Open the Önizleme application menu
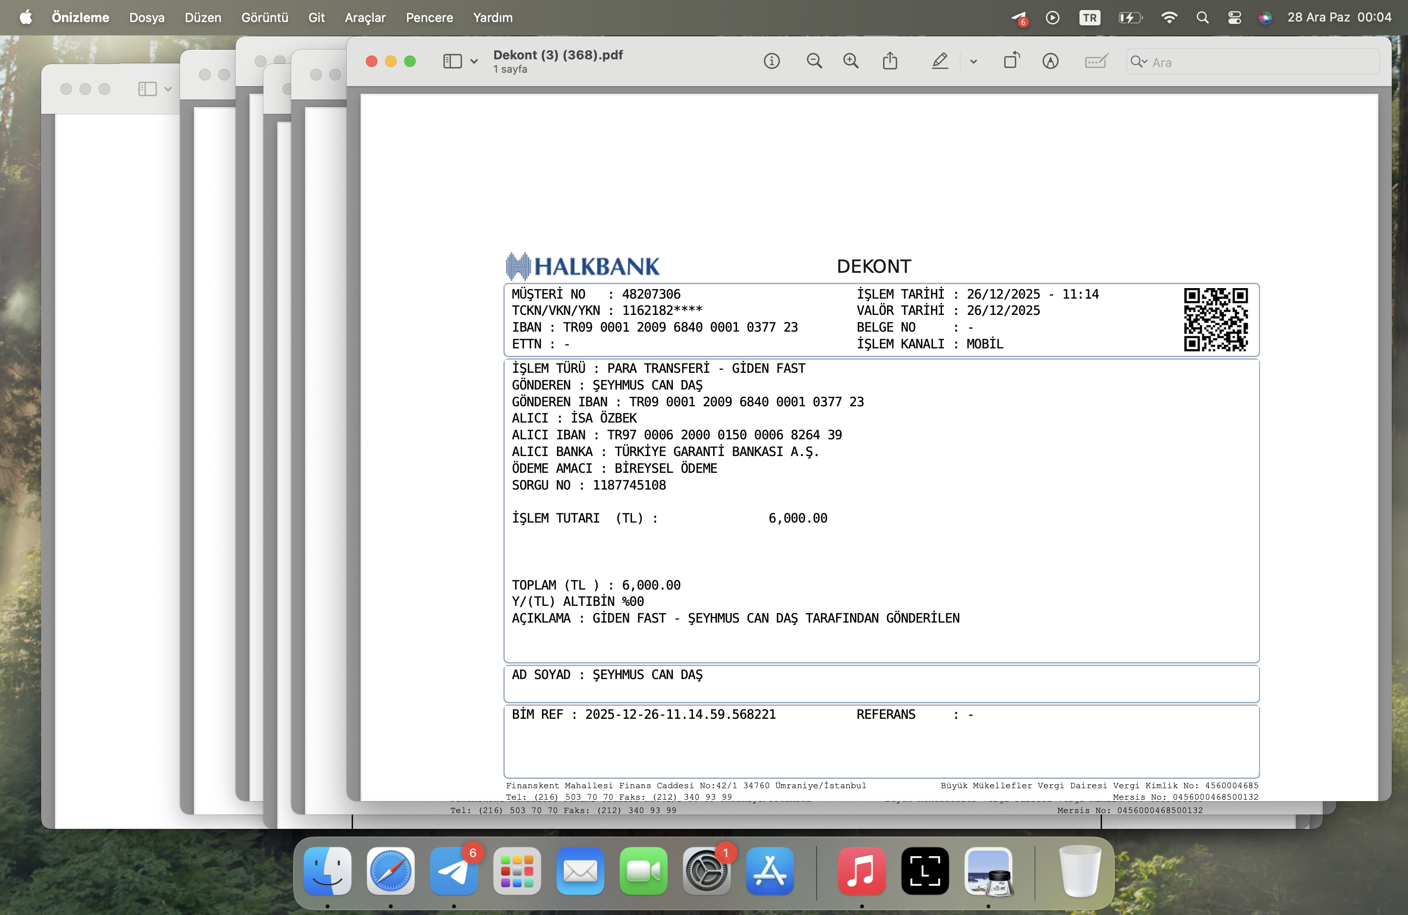The height and width of the screenshot is (915, 1408). point(80,18)
